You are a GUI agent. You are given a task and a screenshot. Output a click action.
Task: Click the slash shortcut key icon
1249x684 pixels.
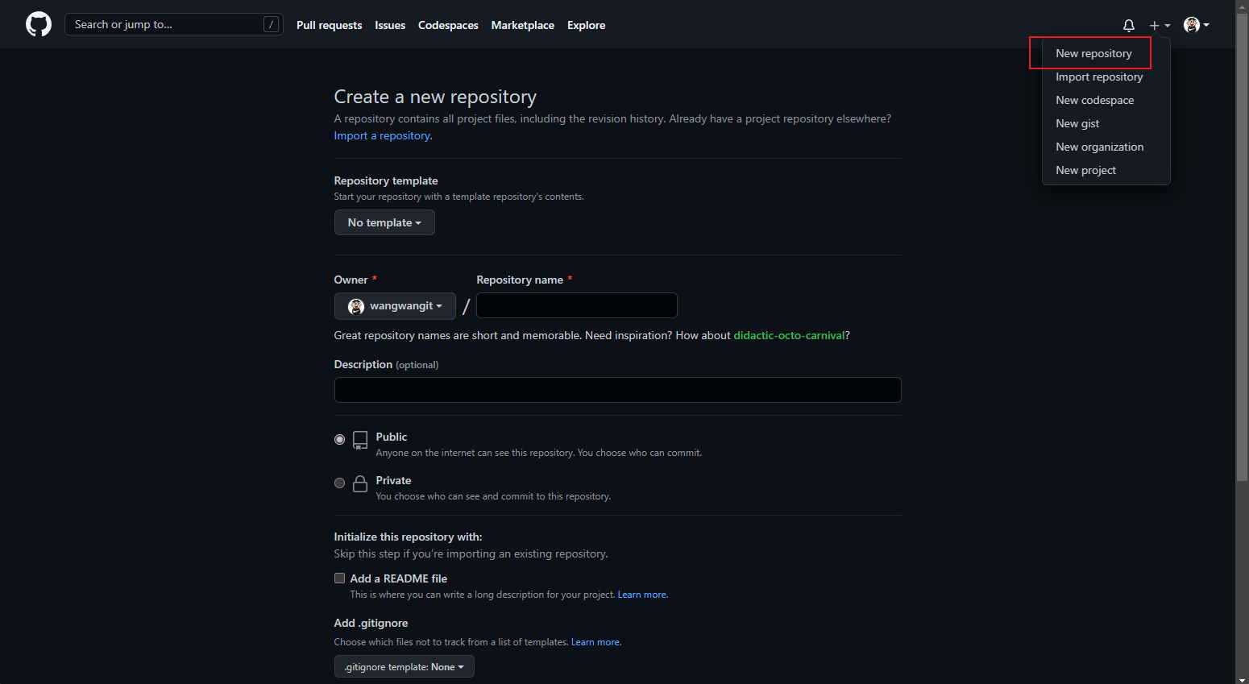click(271, 25)
